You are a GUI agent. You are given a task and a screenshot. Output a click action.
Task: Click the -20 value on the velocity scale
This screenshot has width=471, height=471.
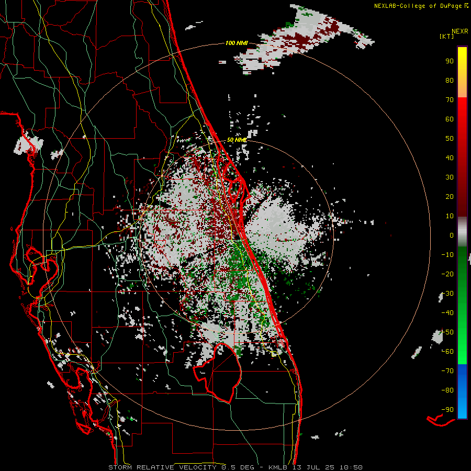pos(447,274)
